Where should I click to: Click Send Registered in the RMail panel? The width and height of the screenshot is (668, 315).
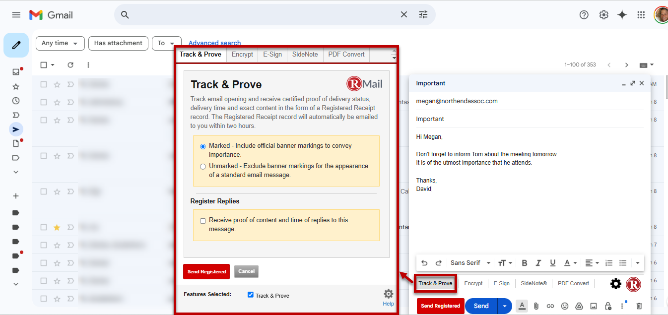206,271
